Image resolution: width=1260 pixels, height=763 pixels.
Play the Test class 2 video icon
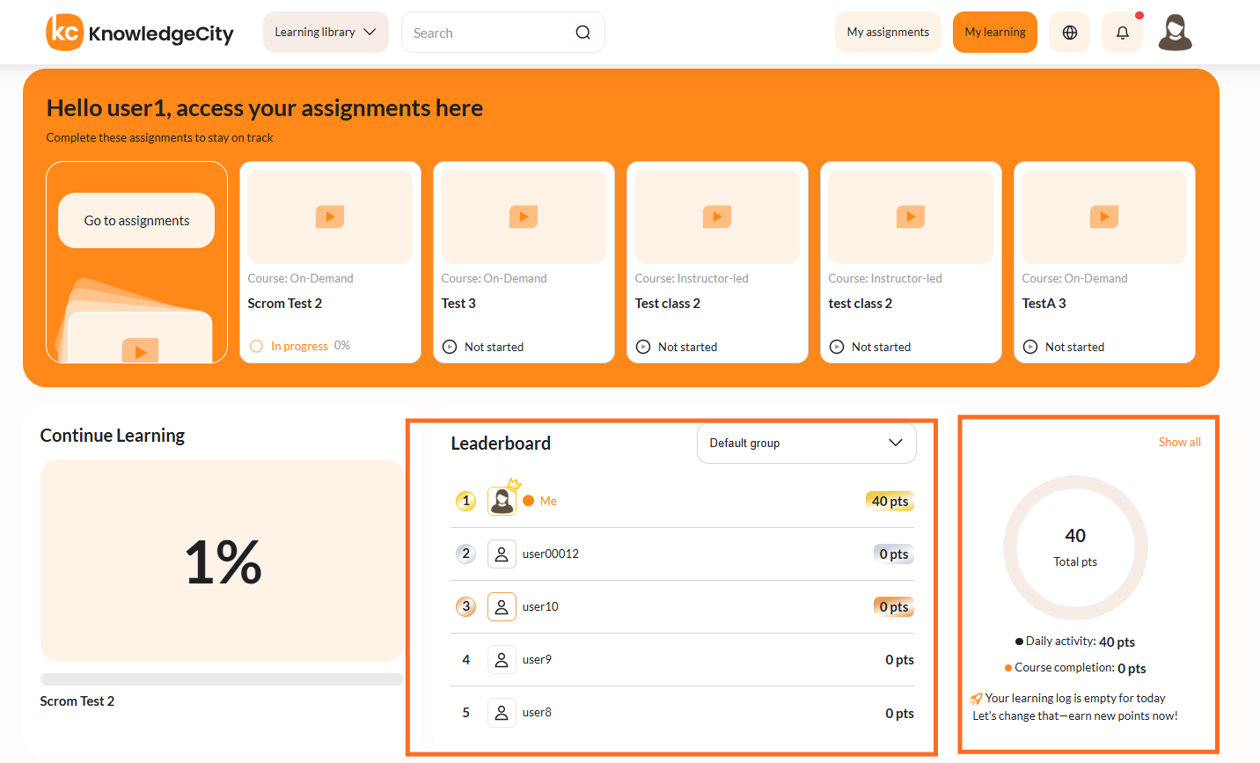click(x=717, y=216)
